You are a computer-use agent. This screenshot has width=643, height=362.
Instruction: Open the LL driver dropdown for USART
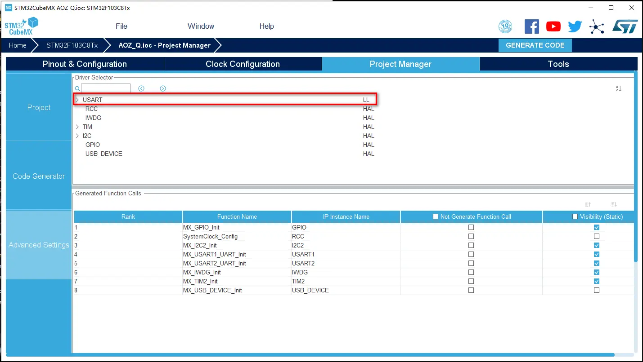pyautogui.click(x=366, y=100)
